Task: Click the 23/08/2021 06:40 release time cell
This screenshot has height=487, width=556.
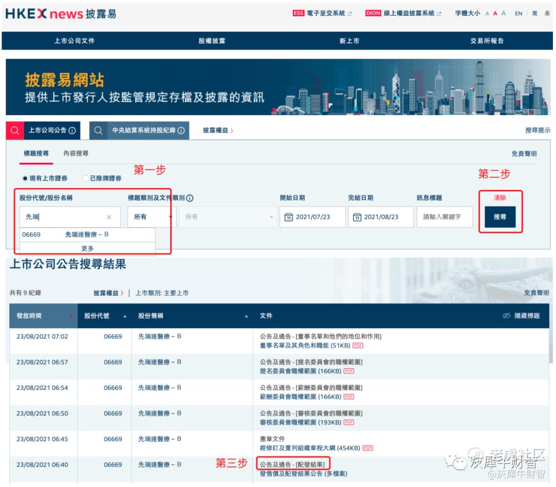Action: 42,465
